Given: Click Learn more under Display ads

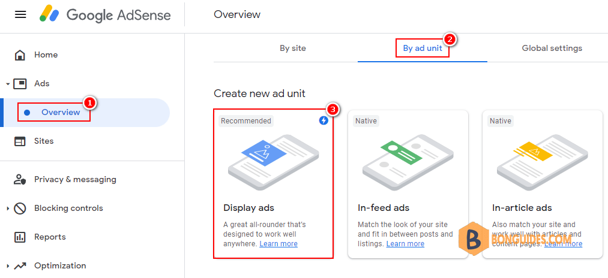Looking at the screenshot, I should pyautogui.click(x=278, y=244).
